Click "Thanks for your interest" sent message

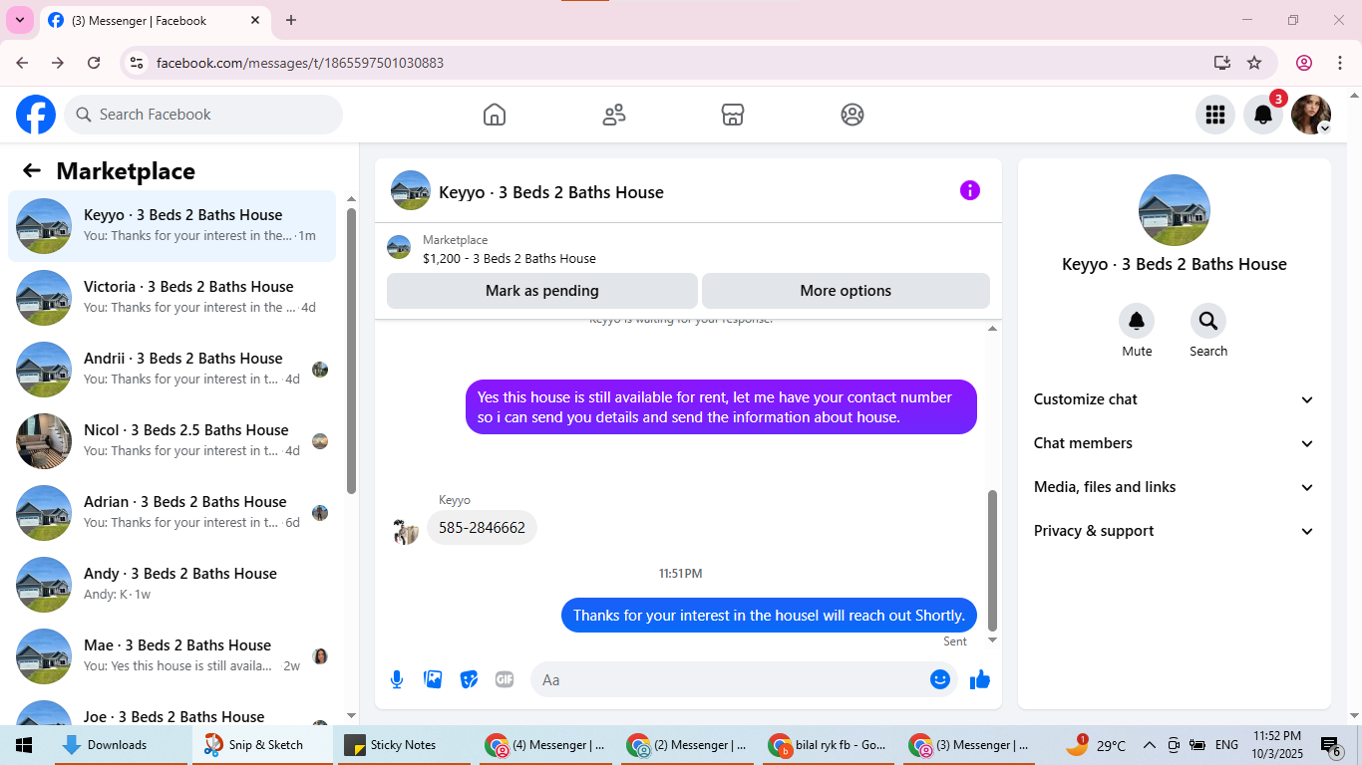tap(769, 615)
